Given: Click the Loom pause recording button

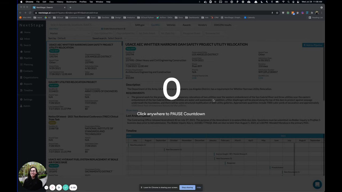Looking at the screenshot, I should [x=59, y=187].
